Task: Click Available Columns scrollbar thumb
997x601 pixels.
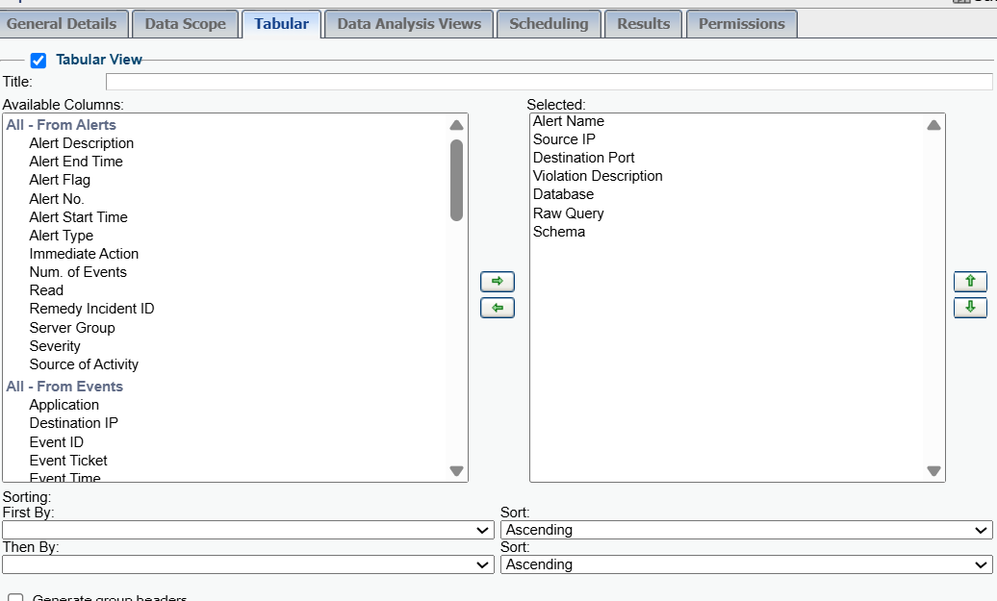Action: pos(456,181)
